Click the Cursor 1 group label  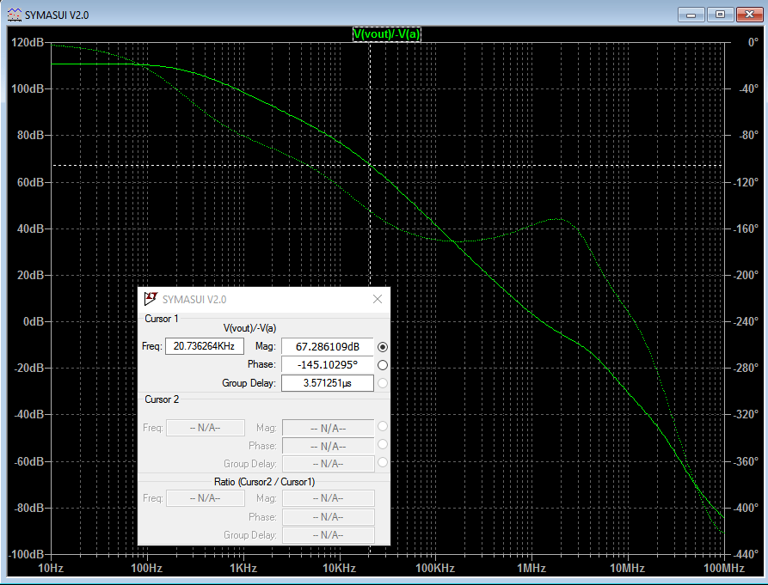(162, 319)
